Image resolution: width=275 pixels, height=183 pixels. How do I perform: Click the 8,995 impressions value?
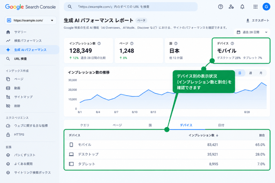(214, 164)
